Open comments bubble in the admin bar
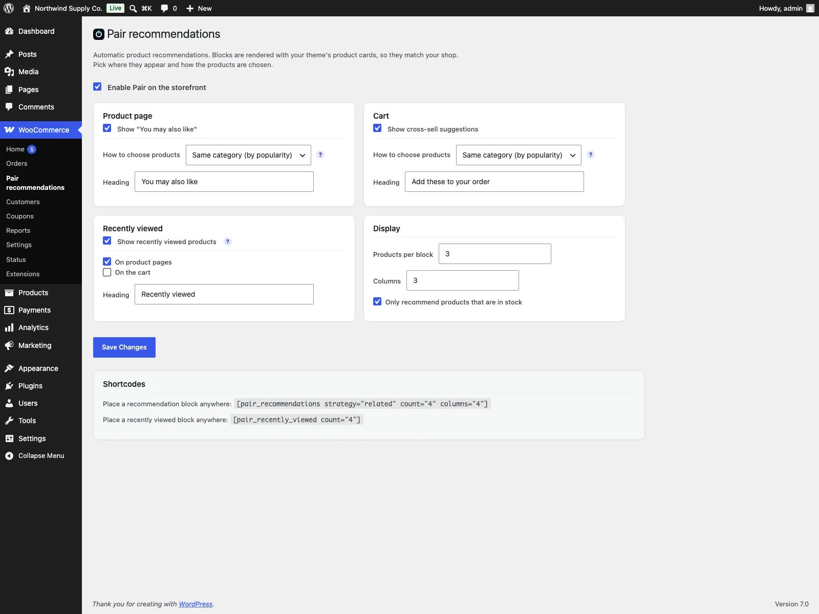The image size is (819, 614). 164,8
